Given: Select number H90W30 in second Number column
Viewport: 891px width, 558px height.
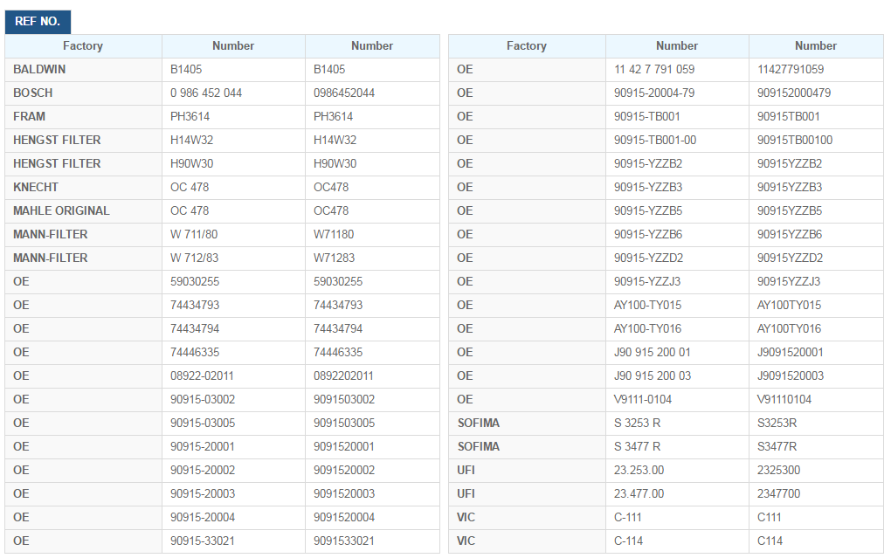Looking at the screenshot, I should [x=335, y=163].
